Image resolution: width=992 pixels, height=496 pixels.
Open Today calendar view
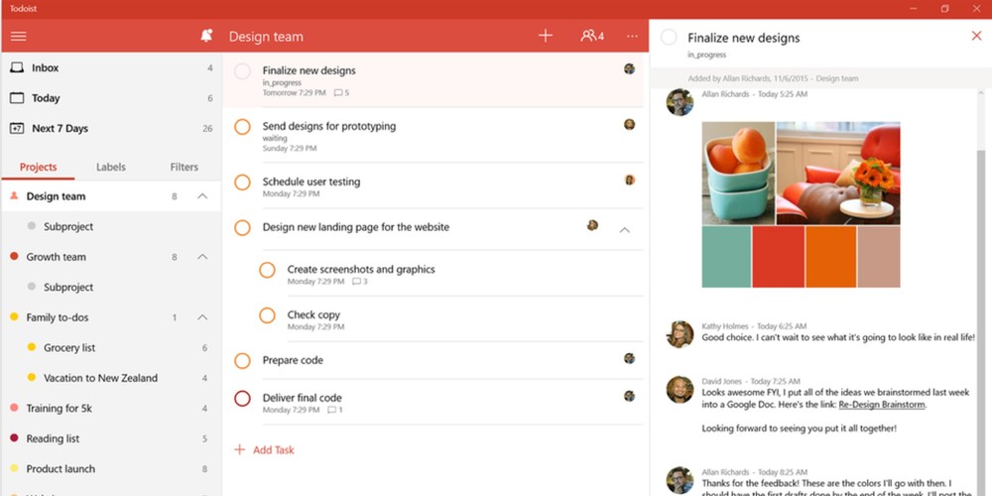pyautogui.click(x=111, y=98)
